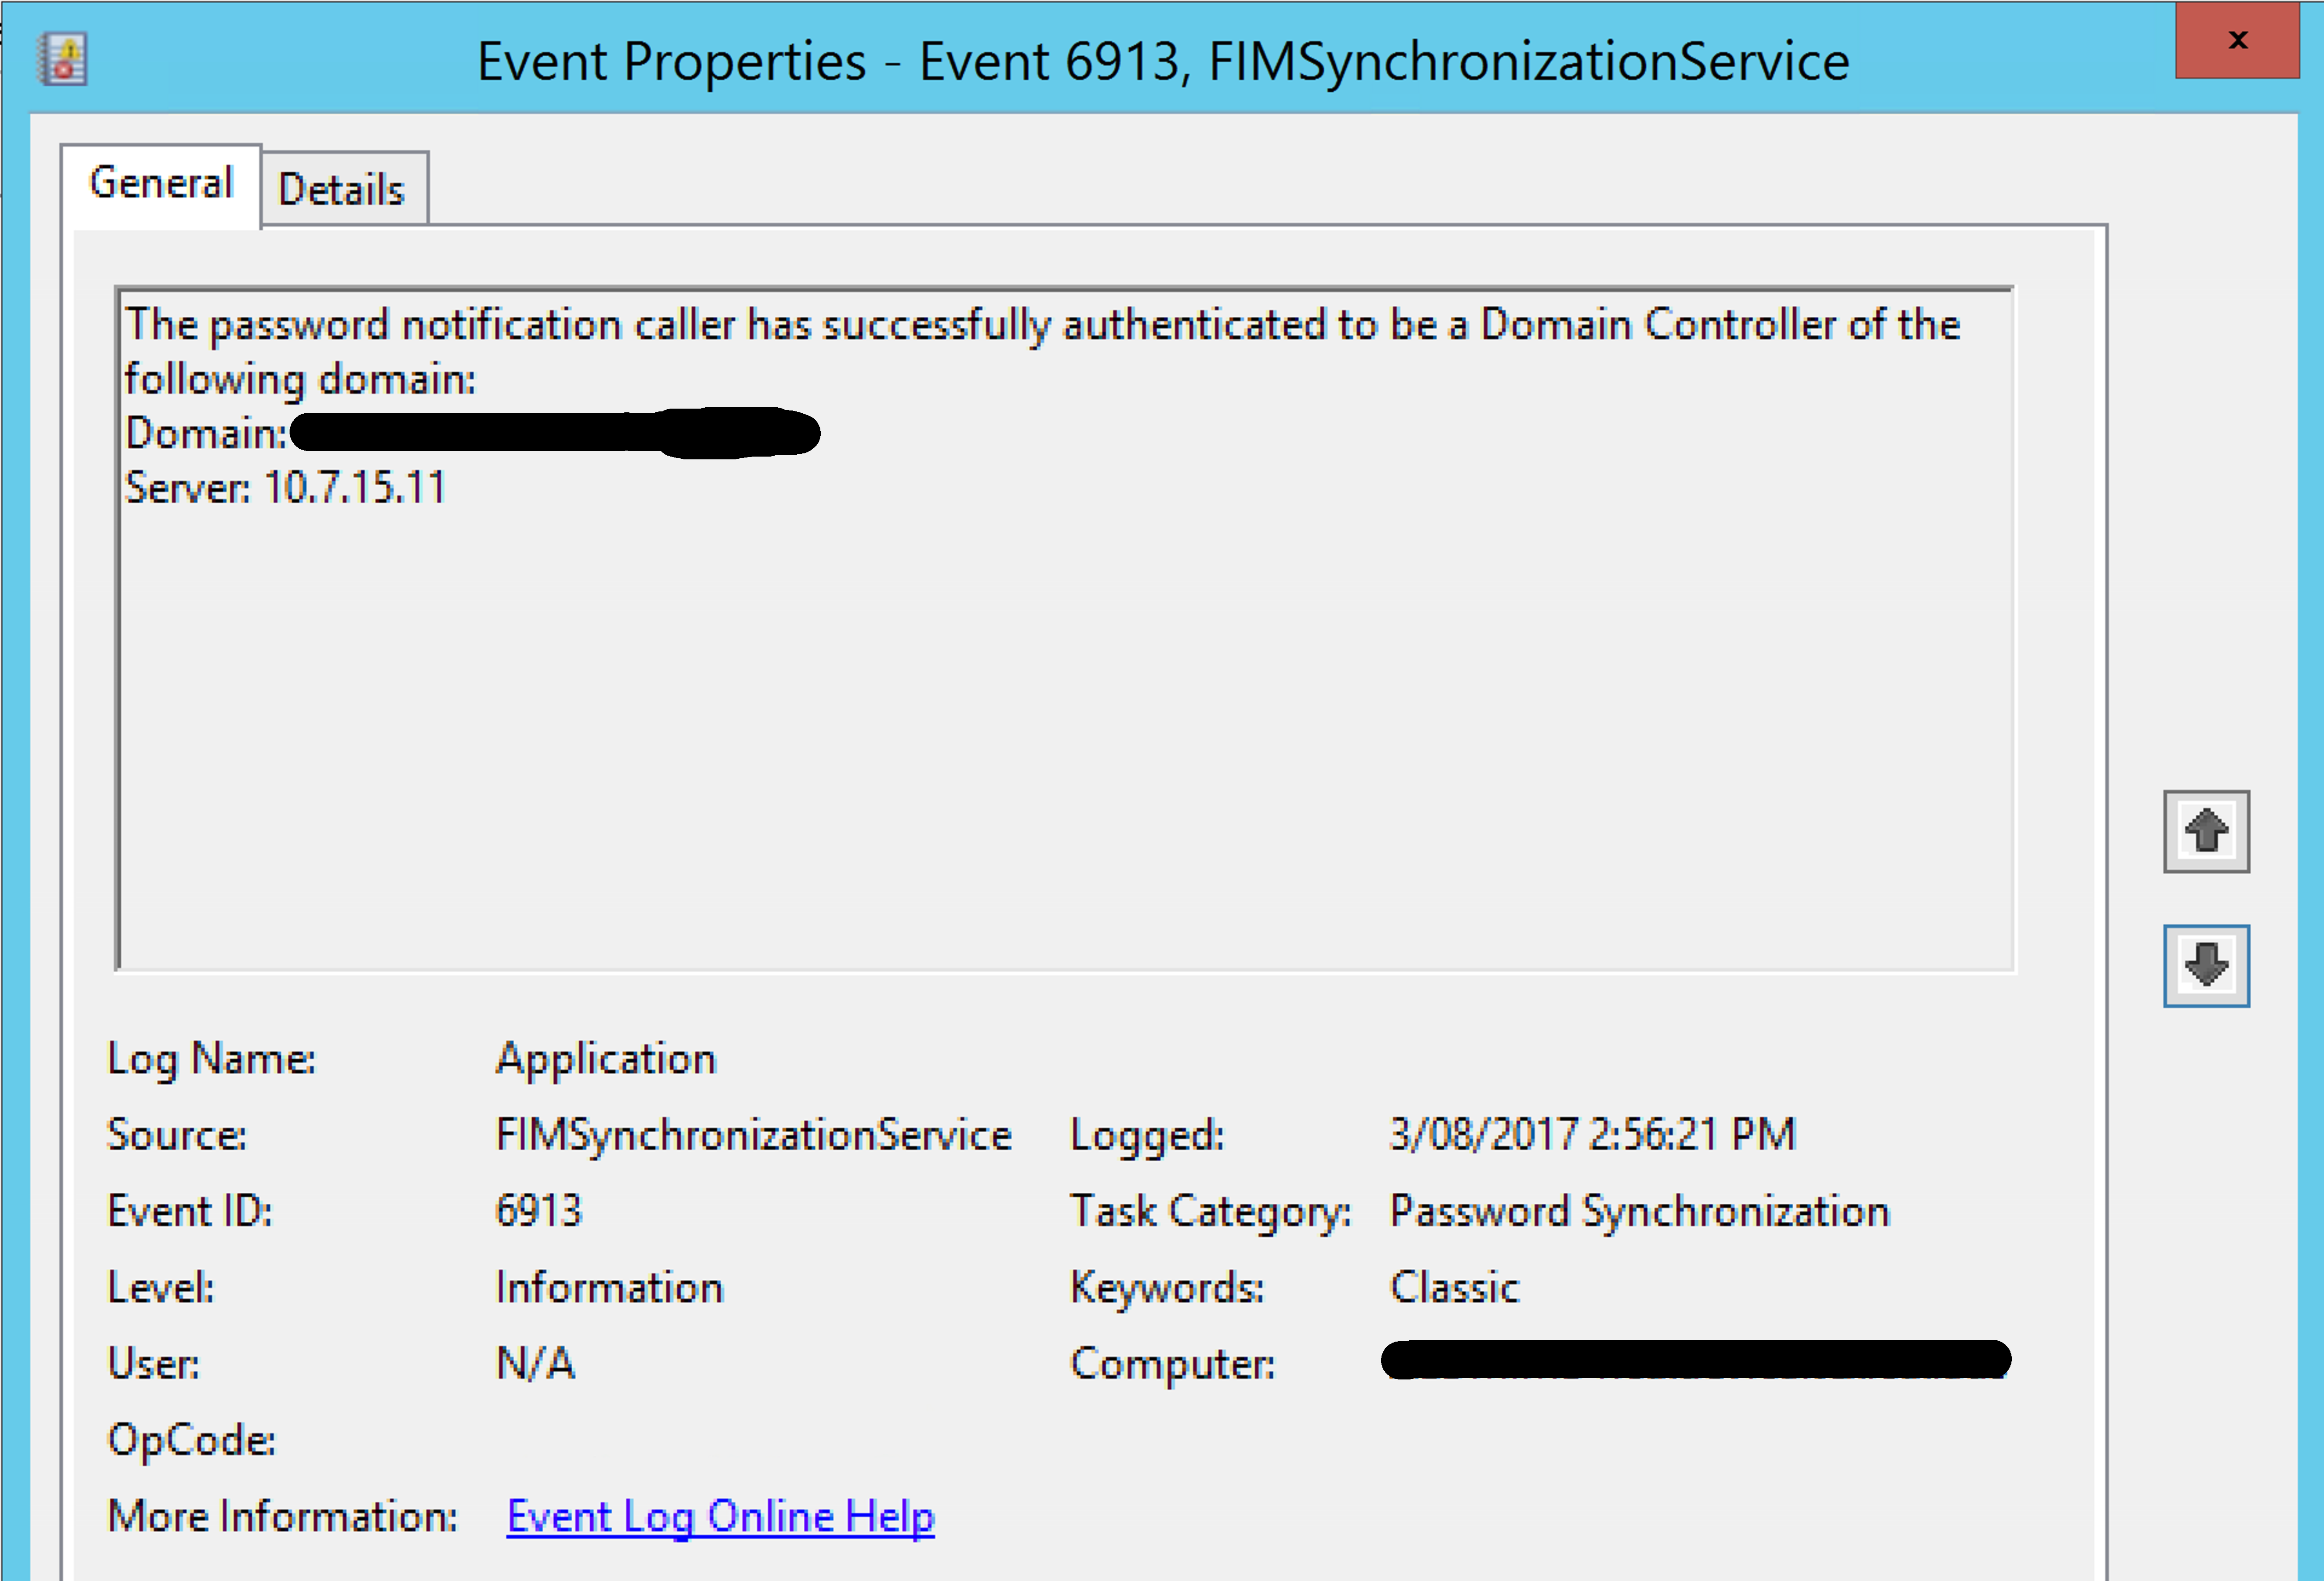Screen dimensions: 2324x1581
Task: Click the Log Name value Application
Action: 606,1059
